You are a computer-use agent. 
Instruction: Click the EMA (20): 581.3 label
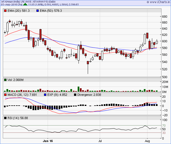point(19,11)
